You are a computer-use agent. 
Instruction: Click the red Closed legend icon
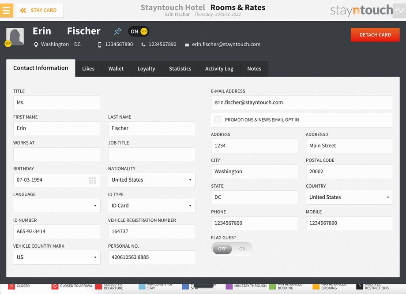pos(11,286)
